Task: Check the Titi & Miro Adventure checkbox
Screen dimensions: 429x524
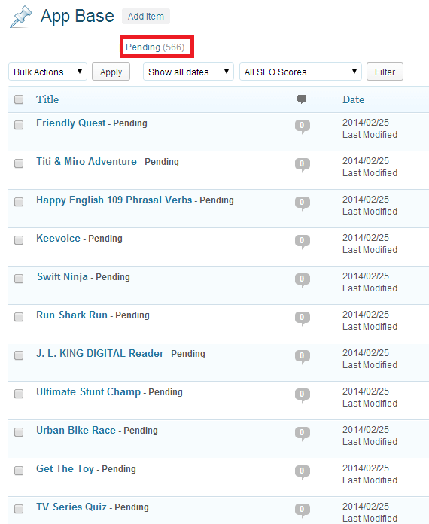Action: (x=19, y=163)
